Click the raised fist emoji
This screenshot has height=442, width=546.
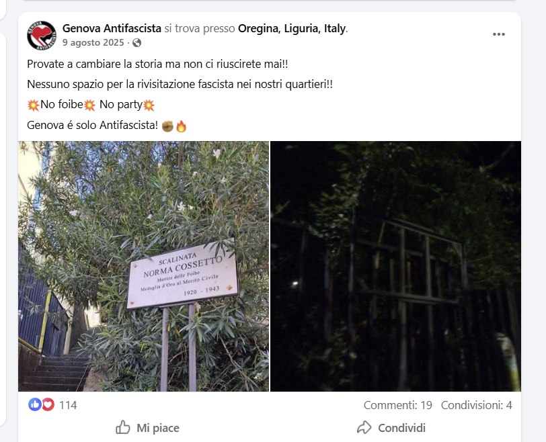pyautogui.click(x=167, y=126)
